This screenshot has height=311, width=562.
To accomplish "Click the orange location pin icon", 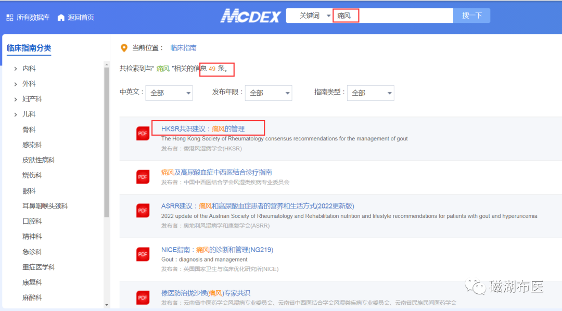I will pyautogui.click(x=124, y=48).
